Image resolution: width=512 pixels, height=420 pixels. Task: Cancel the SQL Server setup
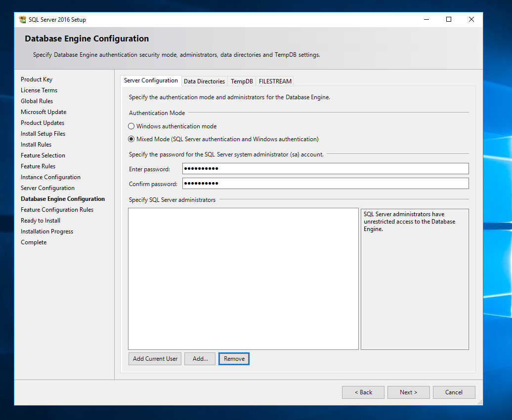click(x=454, y=392)
